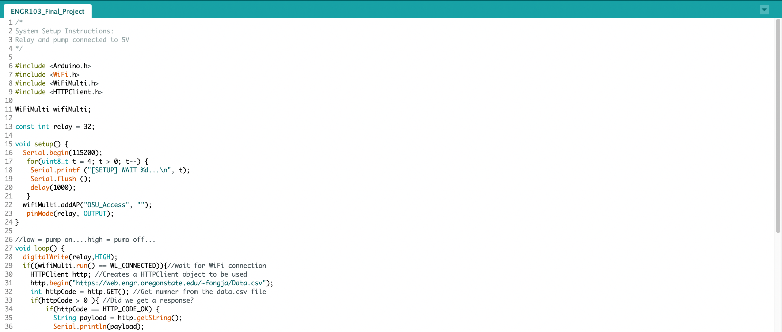Image resolution: width=782 pixels, height=332 pixels.
Task: Open the tab options dropdown arrow
Action: [x=764, y=10]
